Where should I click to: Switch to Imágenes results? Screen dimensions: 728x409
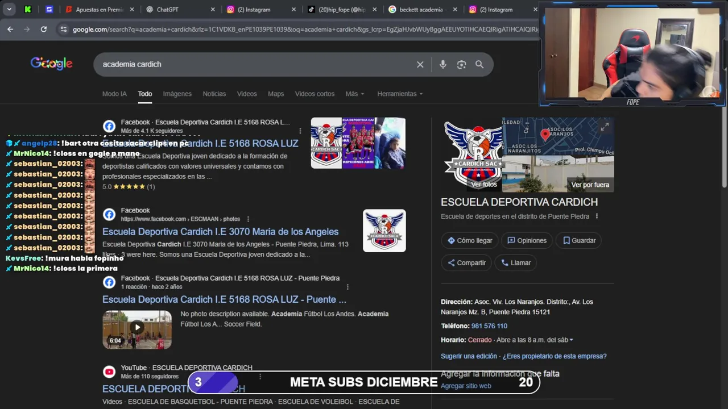(x=177, y=94)
